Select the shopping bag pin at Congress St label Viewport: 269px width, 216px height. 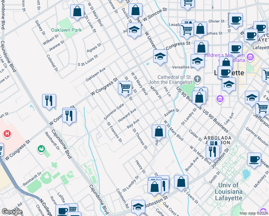pyautogui.click(x=201, y=48)
